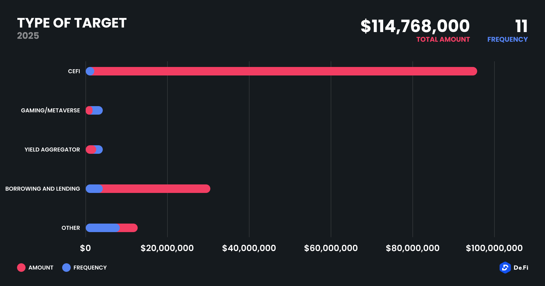The width and height of the screenshot is (545, 286).
Task: Click the blue Gaming/Metaverse frequency bar end
Action: (98, 110)
